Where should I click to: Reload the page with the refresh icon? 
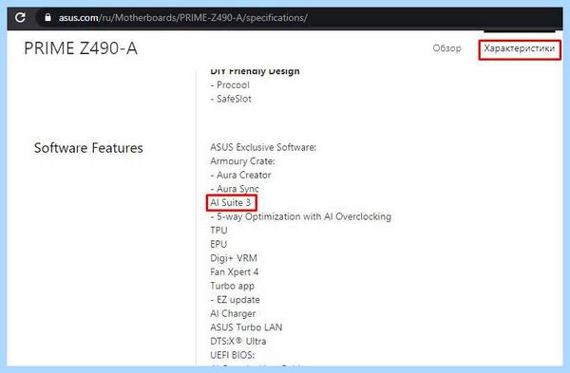(20, 17)
